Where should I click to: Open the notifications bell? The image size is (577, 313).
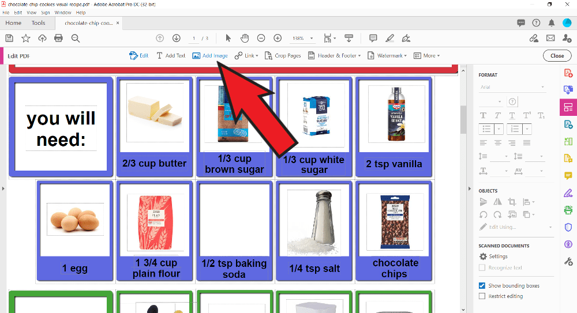coord(552,23)
